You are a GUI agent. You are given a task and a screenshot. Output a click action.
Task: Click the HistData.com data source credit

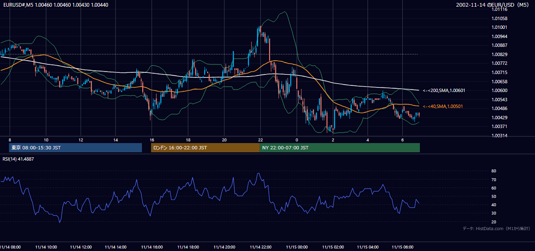click(496, 228)
